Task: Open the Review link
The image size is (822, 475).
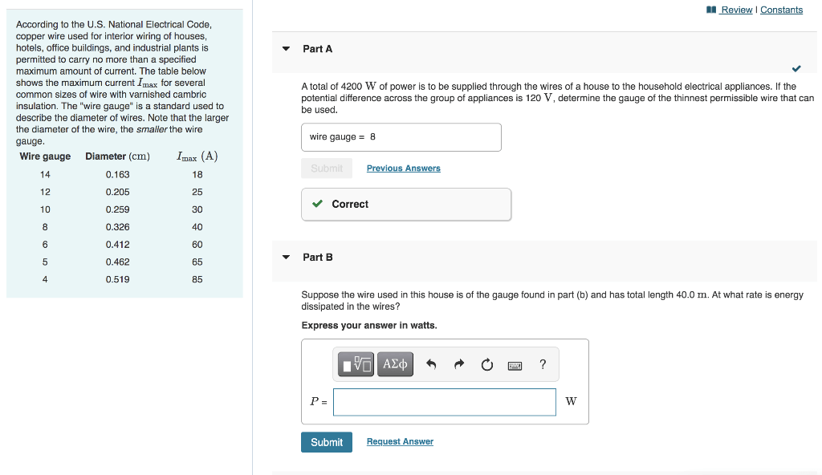Action: [736, 10]
